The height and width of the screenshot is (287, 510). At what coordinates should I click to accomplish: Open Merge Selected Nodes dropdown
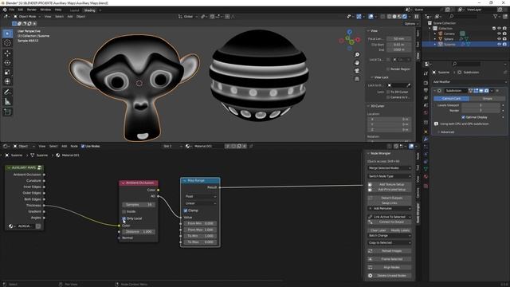coord(390,168)
